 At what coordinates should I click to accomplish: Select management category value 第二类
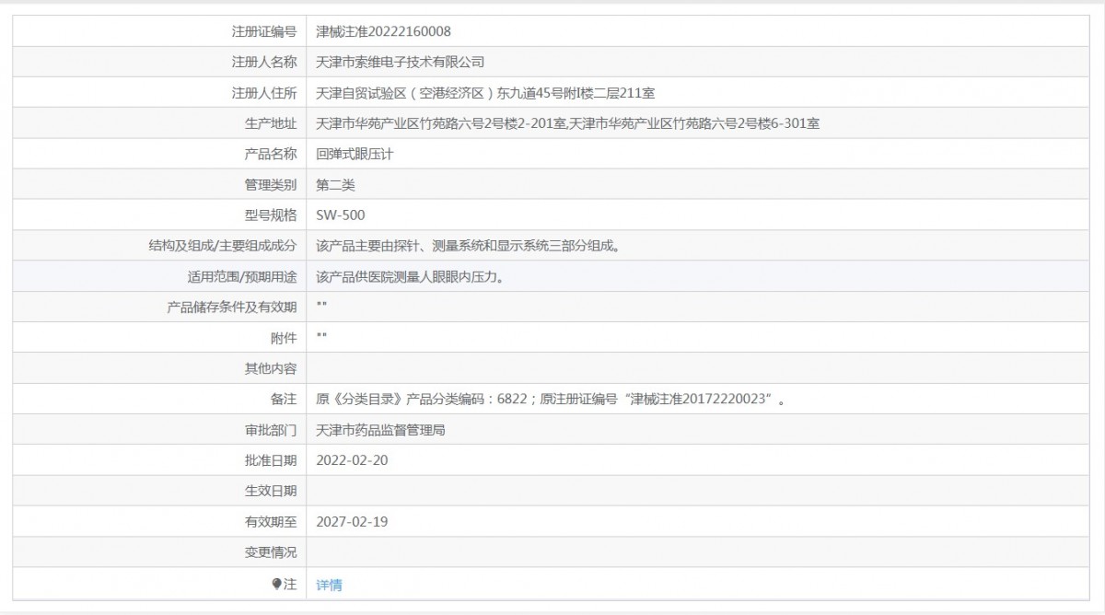coord(335,184)
